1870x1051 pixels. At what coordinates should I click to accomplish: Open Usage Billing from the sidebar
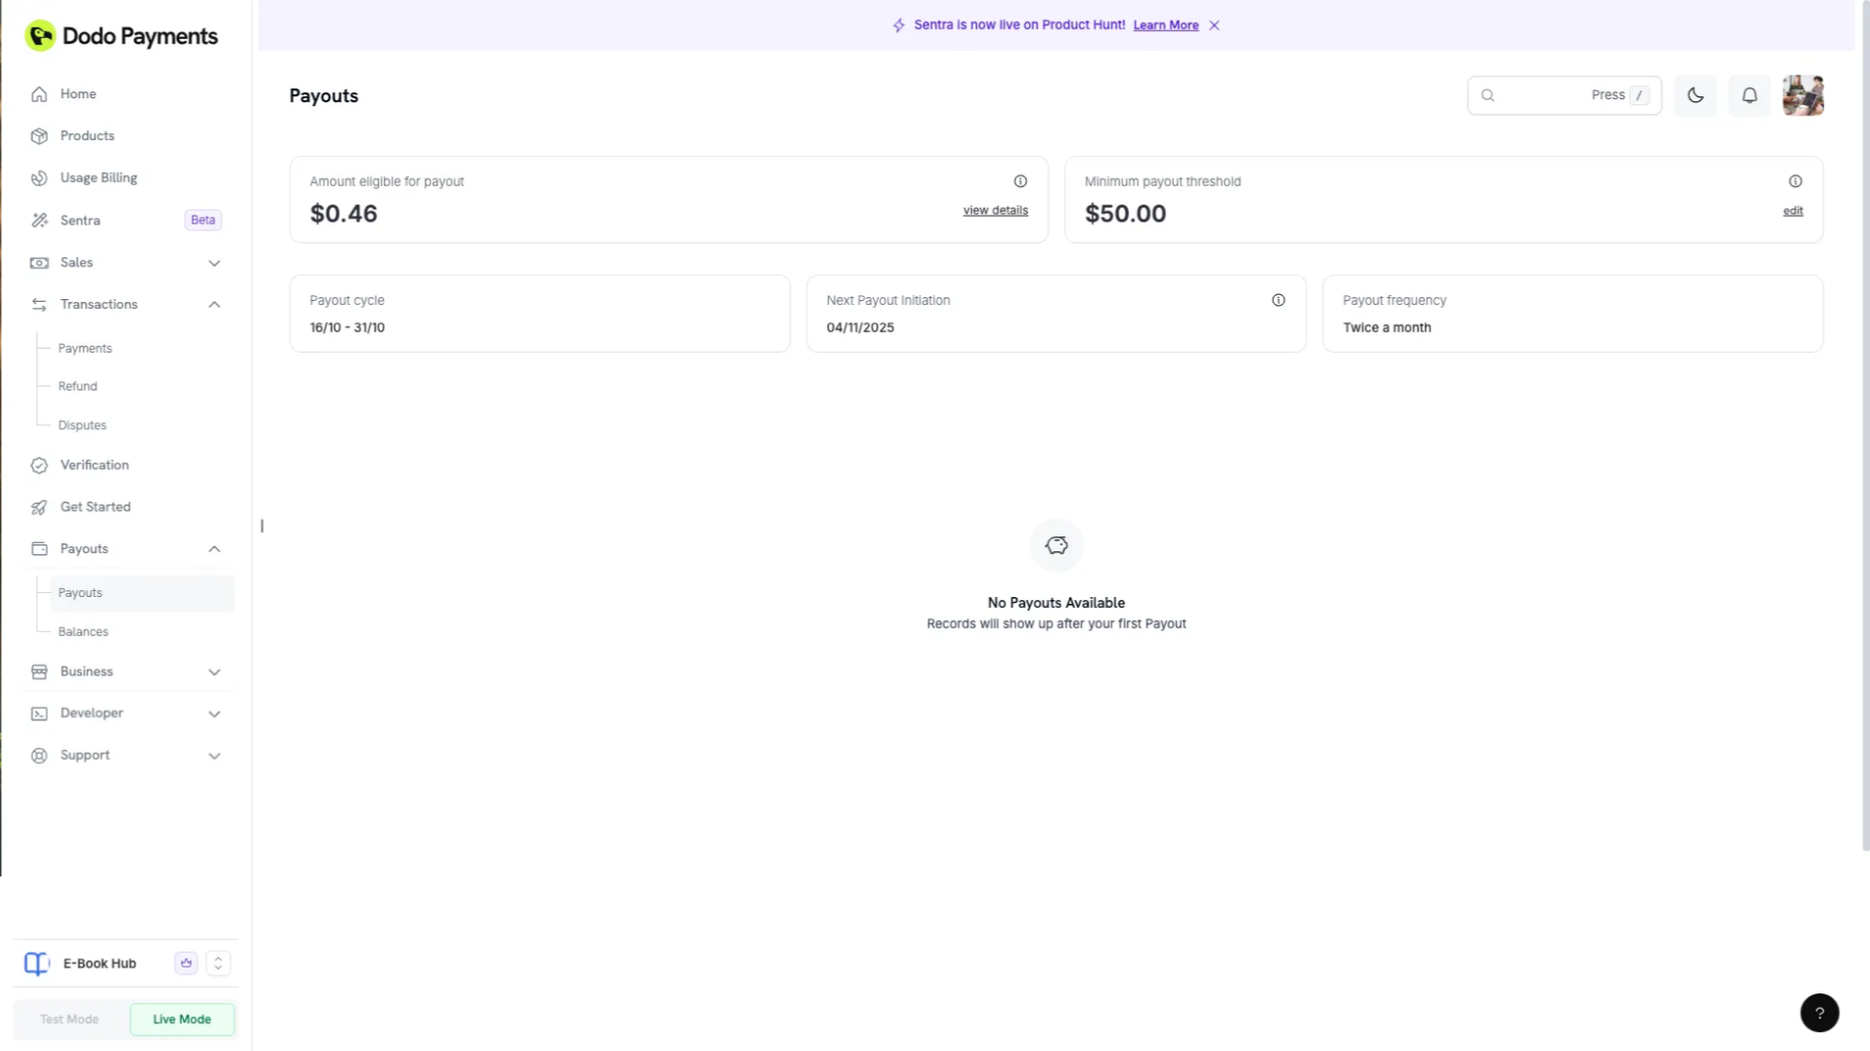[39, 177]
